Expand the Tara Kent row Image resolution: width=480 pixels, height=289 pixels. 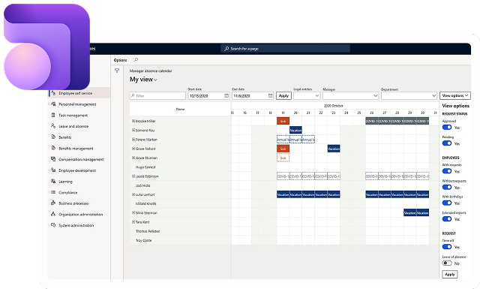[x=133, y=222]
